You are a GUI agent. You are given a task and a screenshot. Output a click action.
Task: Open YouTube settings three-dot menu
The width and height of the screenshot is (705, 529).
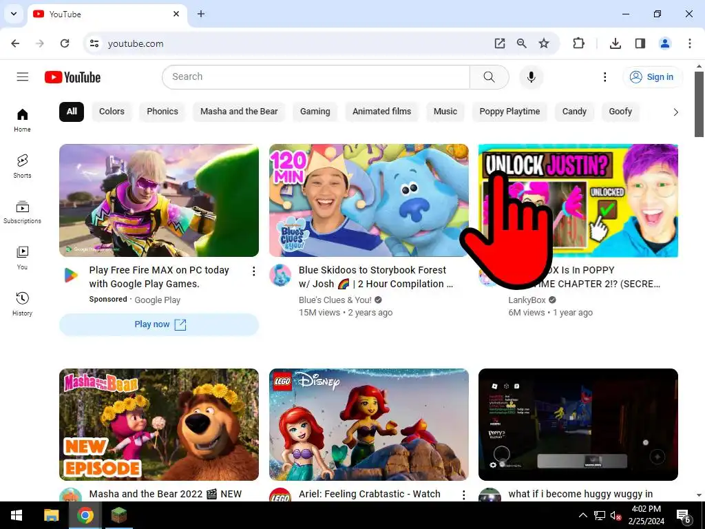click(x=604, y=77)
